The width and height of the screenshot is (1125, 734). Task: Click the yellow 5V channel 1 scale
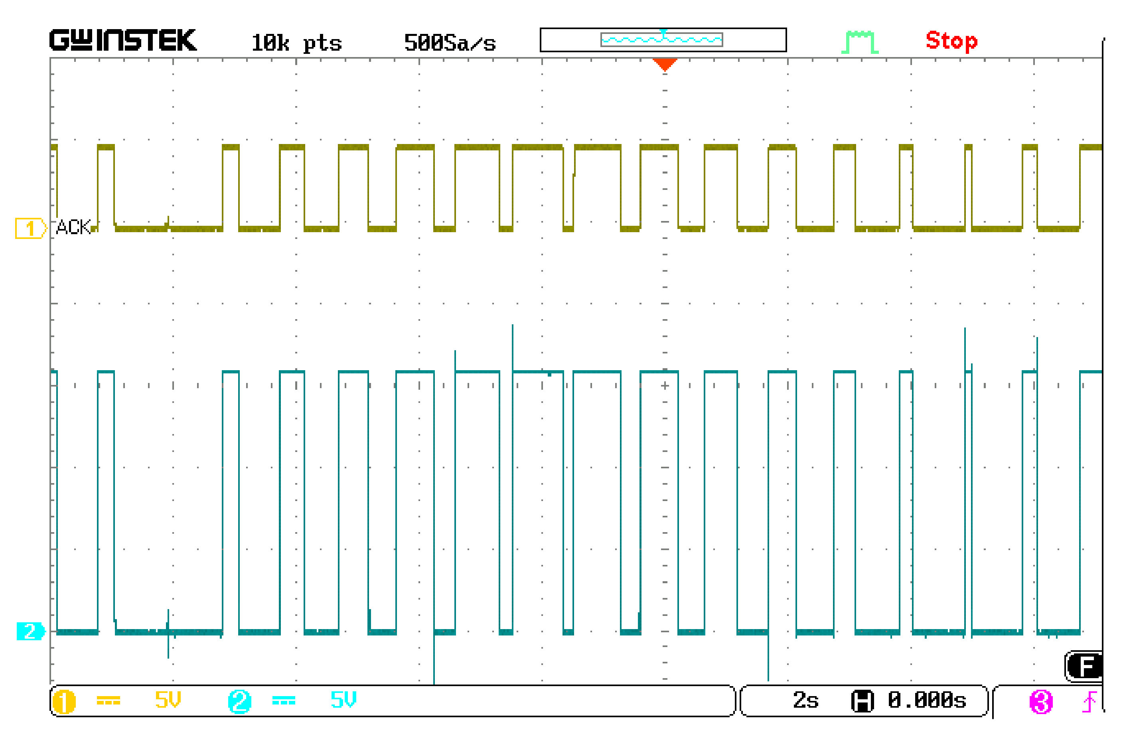pos(168,700)
